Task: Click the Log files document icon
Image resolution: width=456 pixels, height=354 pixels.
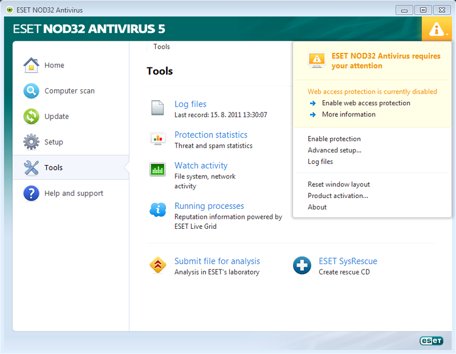Action: (157, 107)
